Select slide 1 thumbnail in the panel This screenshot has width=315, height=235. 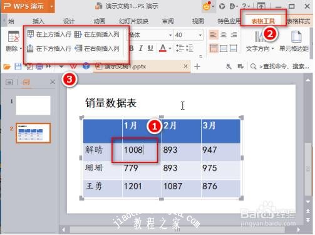33,105
